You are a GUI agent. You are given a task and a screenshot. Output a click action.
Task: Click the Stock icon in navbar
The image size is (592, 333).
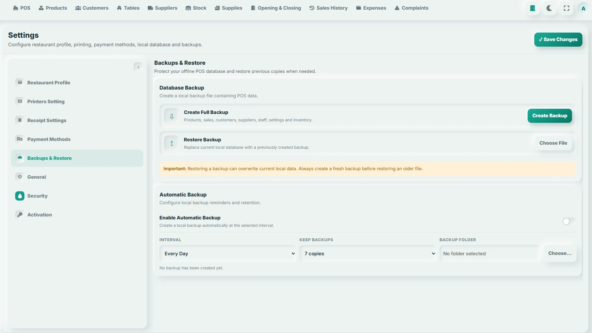tap(188, 8)
